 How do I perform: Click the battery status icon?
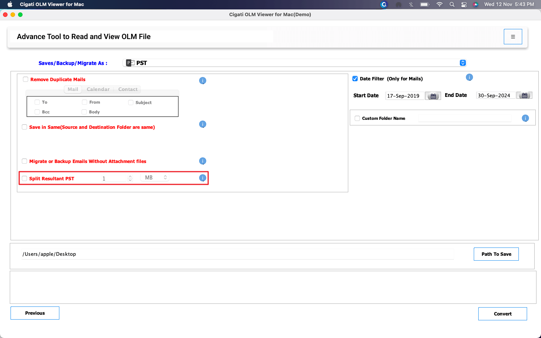[x=425, y=5]
